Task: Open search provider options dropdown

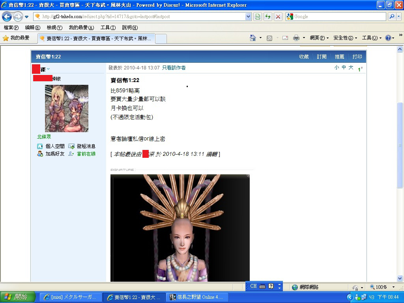Action: click(x=399, y=17)
